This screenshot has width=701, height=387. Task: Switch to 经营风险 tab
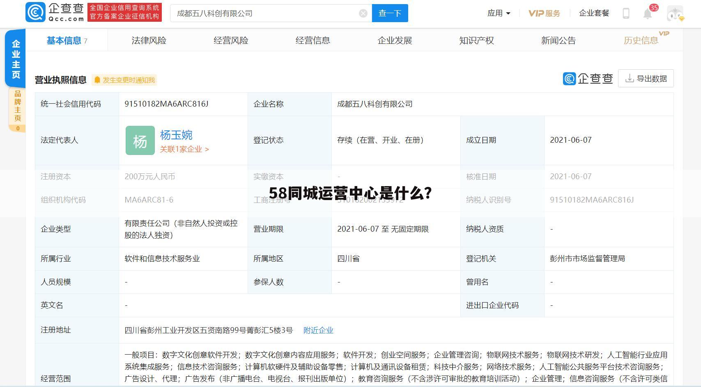(x=231, y=41)
